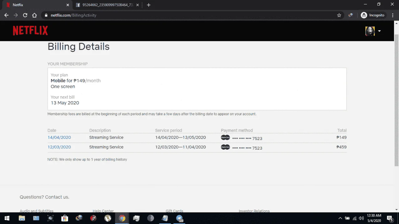The image size is (399, 224).
Task: Open the Telegram taskbar icon
Action: (180, 218)
